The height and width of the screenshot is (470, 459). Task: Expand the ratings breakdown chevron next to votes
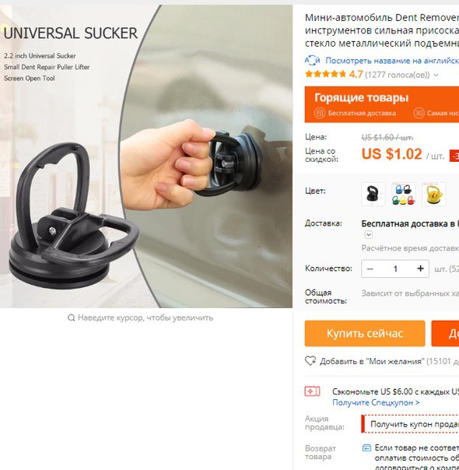tap(436, 75)
